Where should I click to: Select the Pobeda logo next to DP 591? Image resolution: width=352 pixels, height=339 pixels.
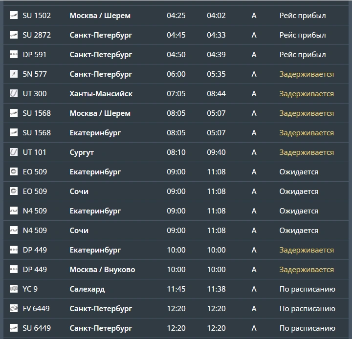pos(14,55)
